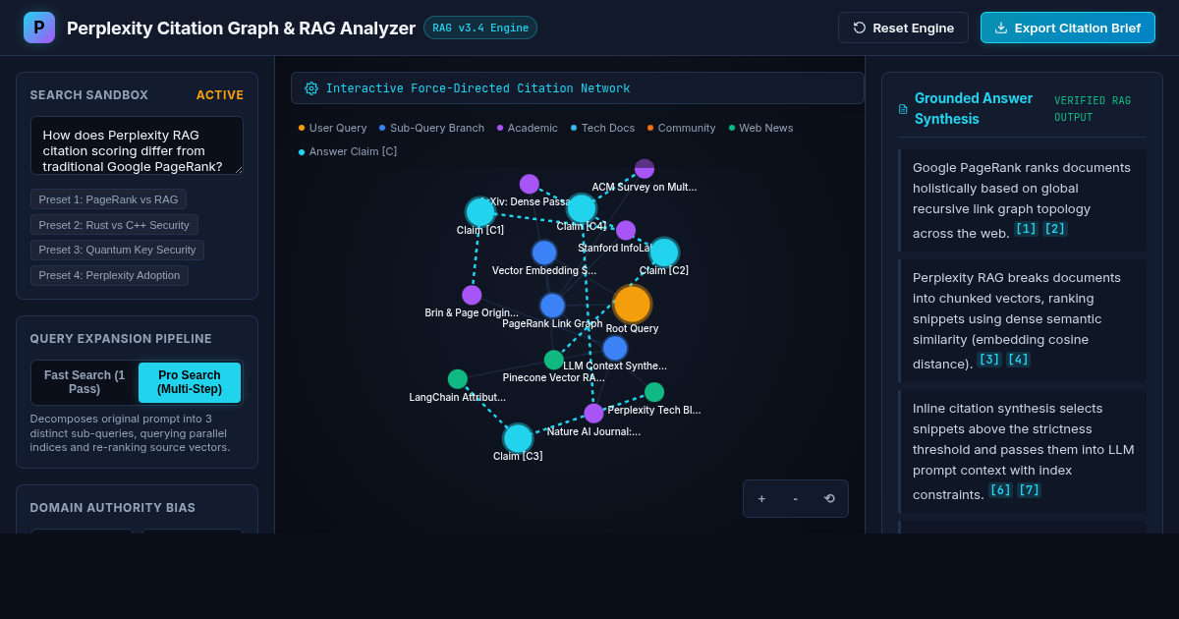Select the ACM Survey node
The width and height of the screenshot is (1179, 619).
point(645,169)
